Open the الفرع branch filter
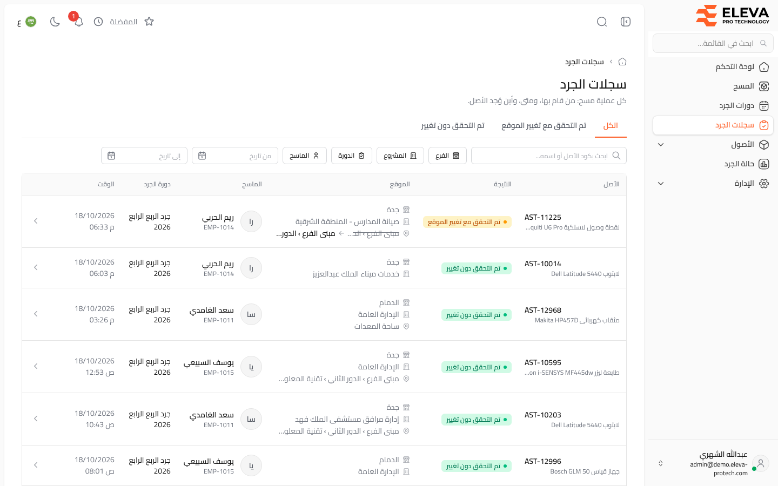This screenshot has width=778, height=486. [x=447, y=156]
